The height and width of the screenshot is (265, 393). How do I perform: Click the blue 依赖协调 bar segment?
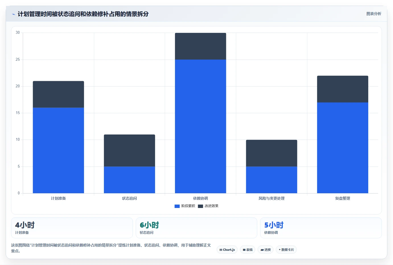point(201,126)
